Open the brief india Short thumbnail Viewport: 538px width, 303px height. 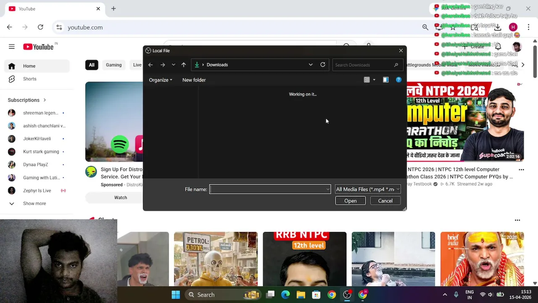tap(482, 259)
